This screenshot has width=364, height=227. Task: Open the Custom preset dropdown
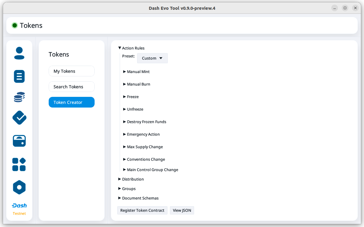tap(152, 58)
